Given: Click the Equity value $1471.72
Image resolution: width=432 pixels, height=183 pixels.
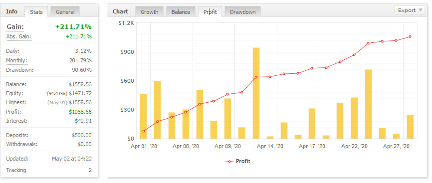Looking at the screenshot, I should (x=80, y=94).
